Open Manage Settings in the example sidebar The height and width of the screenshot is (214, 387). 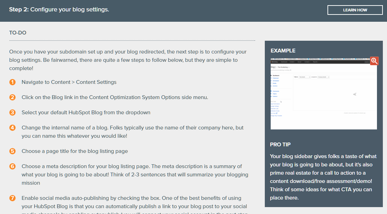274,106
